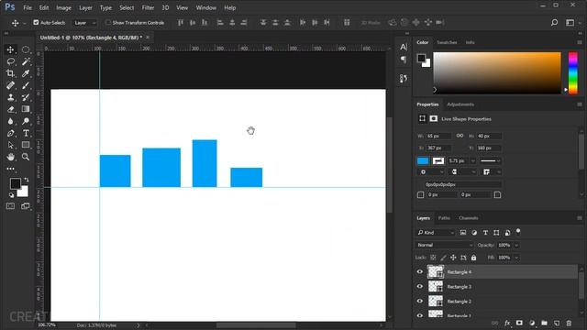Open the Layer menu
The height and width of the screenshot is (330, 587).
(85, 7)
